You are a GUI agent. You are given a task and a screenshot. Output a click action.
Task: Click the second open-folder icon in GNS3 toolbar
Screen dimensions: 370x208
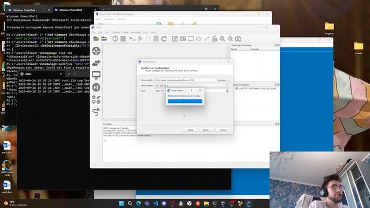pos(104,39)
